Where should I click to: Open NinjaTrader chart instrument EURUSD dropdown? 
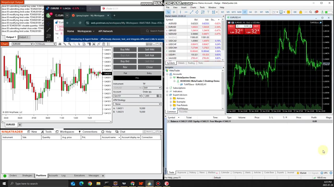coord(22,44)
